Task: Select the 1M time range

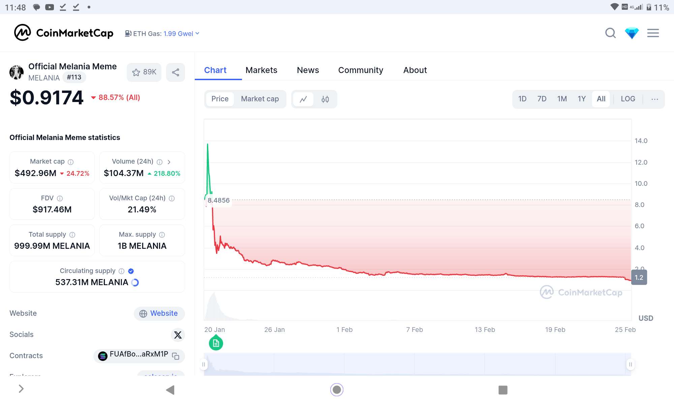Action: coord(562,99)
